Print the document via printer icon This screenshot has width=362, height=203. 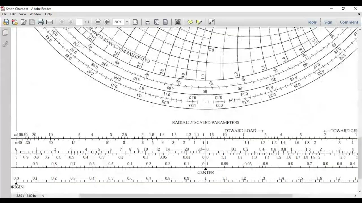41,22
